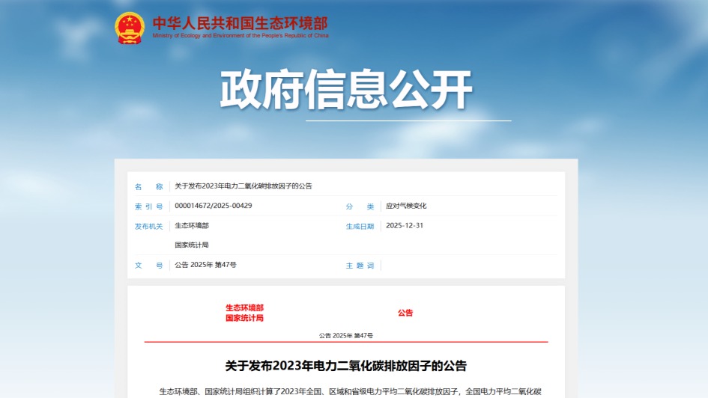Select the 分类 field label

(x=360, y=206)
